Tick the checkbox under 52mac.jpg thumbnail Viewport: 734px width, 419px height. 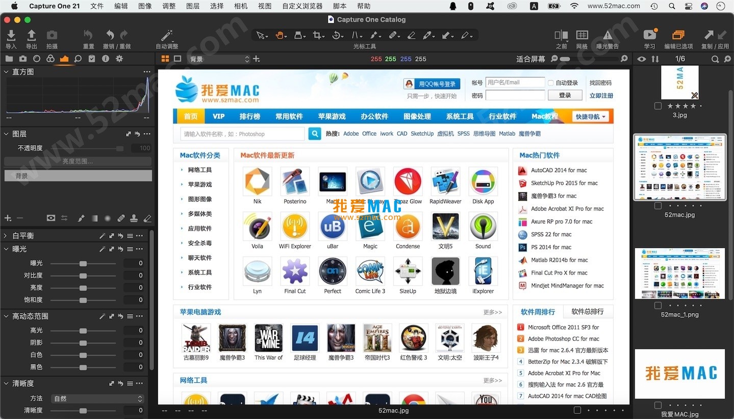coord(658,206)
